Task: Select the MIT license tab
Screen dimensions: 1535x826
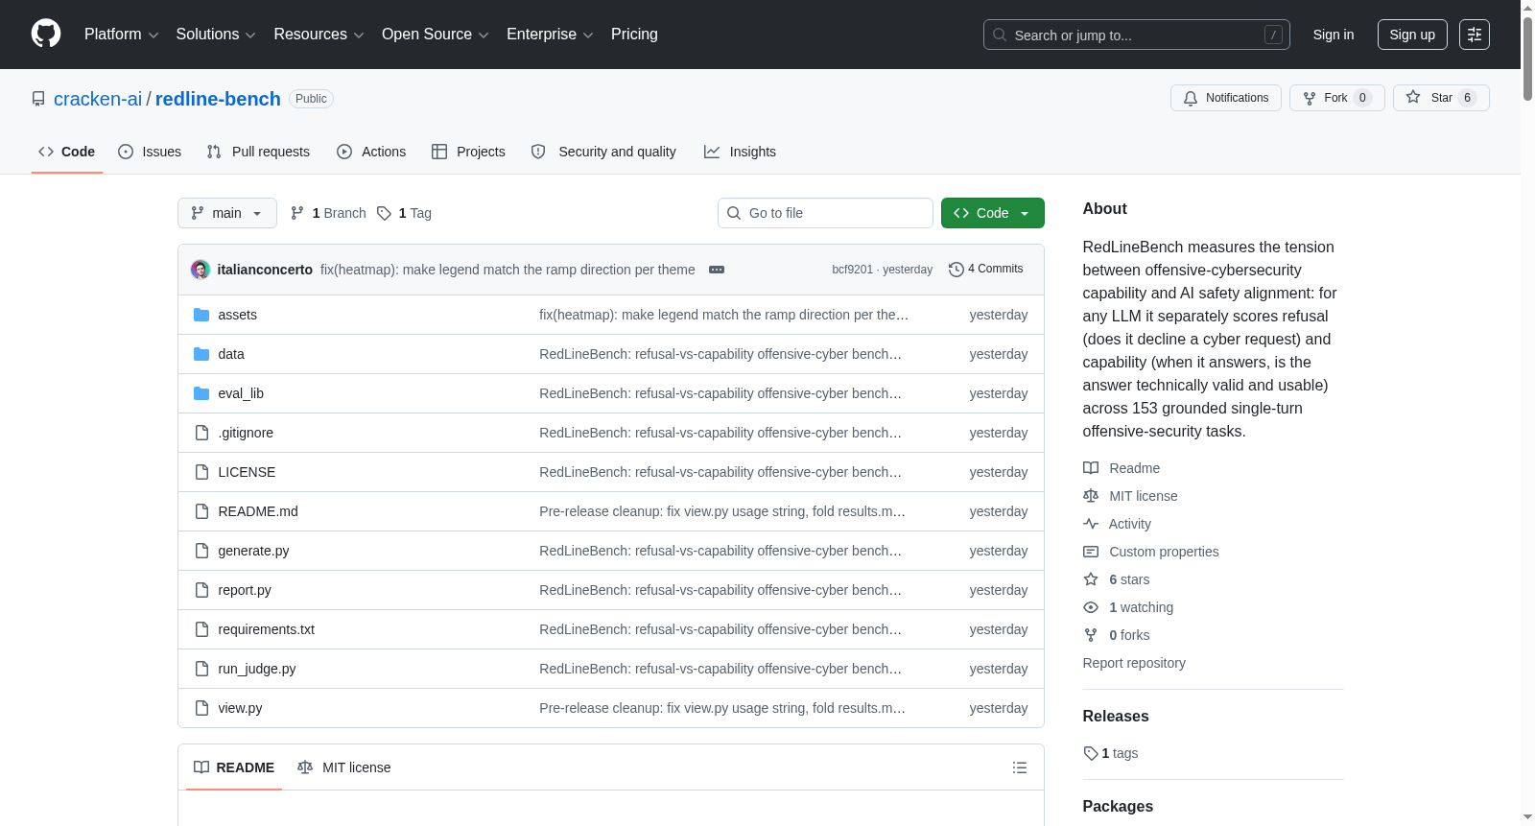Action: 344,767
